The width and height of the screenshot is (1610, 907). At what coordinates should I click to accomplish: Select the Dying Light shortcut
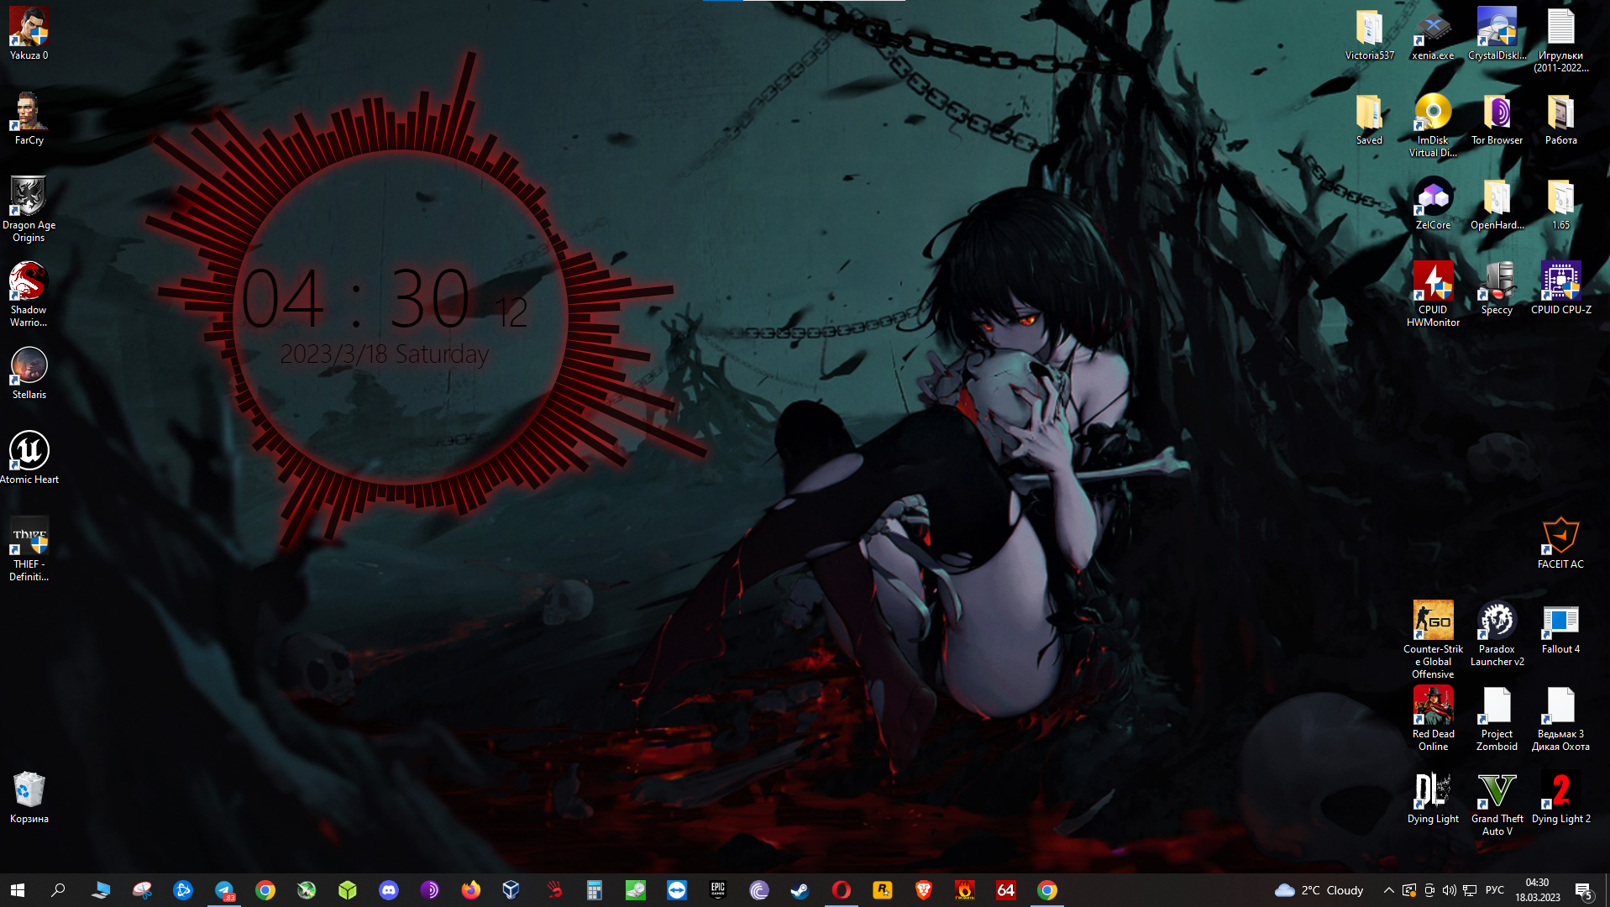click(1433, 798)
